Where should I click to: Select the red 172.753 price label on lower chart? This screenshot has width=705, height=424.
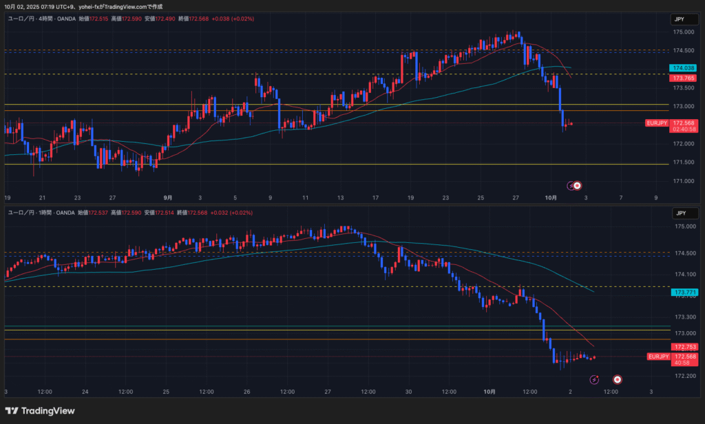tap(684, 347)
